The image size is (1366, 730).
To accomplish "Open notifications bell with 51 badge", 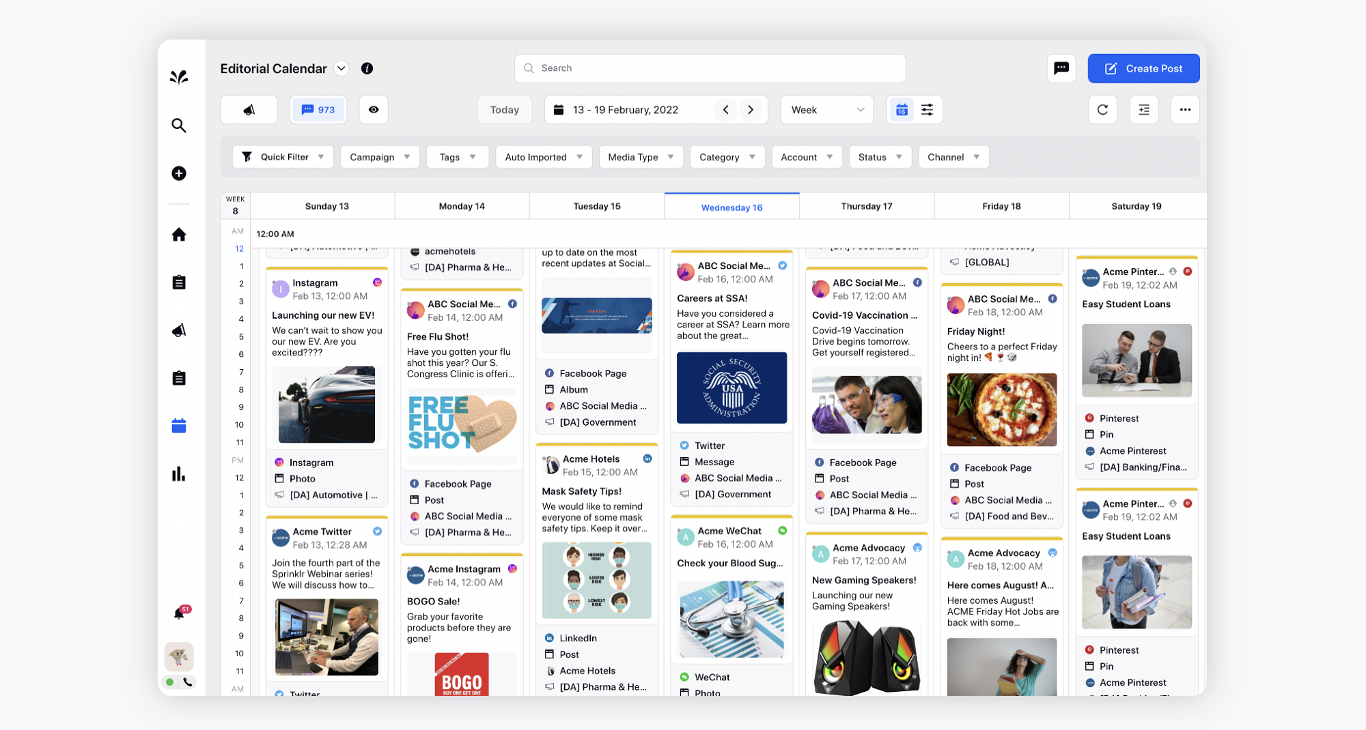I will click(x=180, y=613).
